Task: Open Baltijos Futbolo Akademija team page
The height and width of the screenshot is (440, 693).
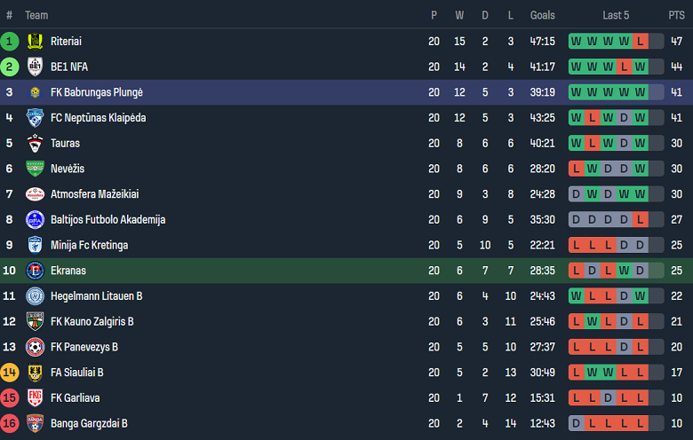Action: (108, 220)
